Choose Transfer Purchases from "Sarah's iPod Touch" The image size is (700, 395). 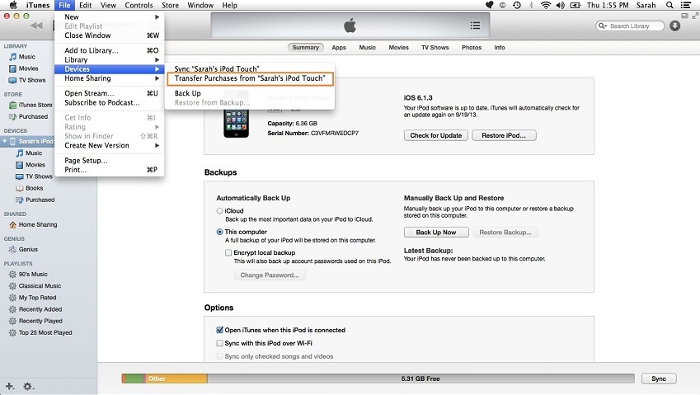249,78
